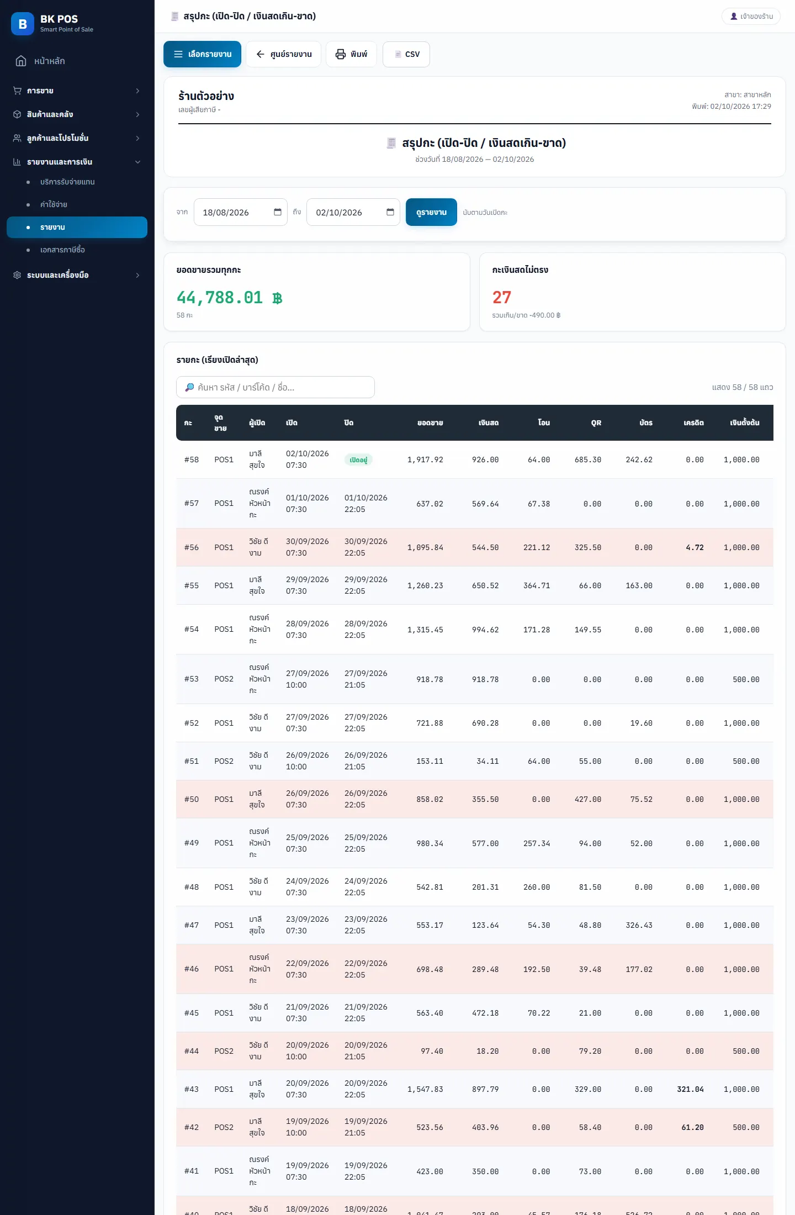Click total sales value 44,788.01 ฿
795x1215 pixels.
[x=230, y=298]
